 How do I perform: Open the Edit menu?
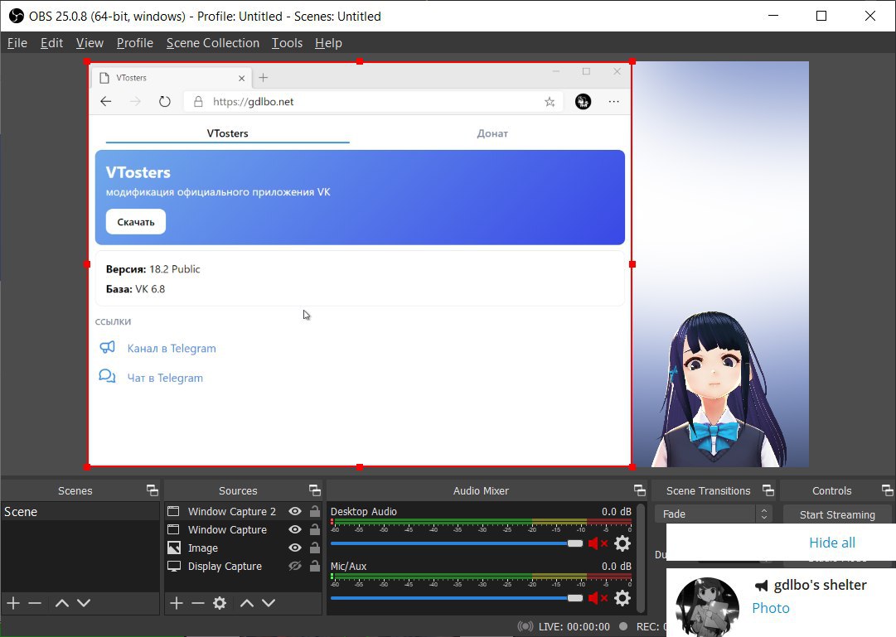pyautogui.click(x=51, y=43)
